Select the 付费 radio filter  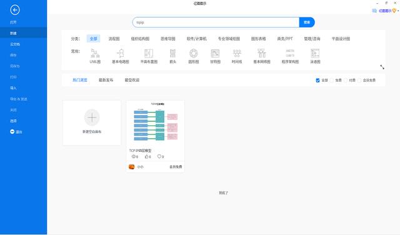(x=346, y=81)
